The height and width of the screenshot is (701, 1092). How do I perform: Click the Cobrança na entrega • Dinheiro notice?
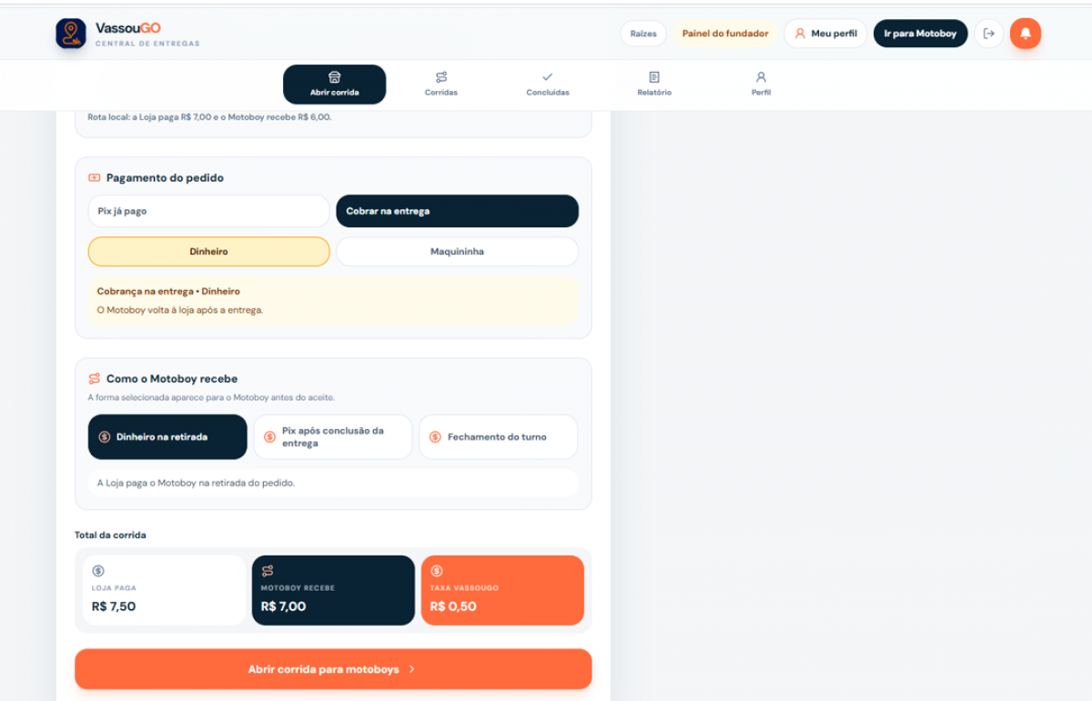click(333, 301)
